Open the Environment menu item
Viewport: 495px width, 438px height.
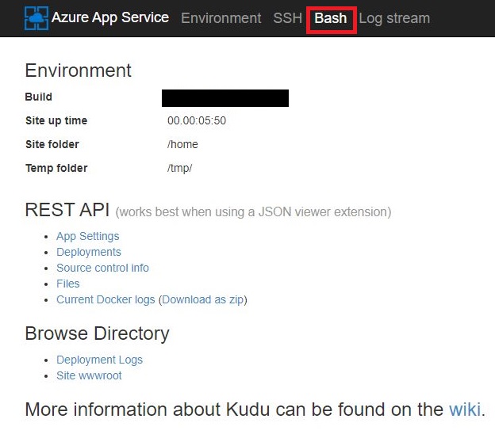coord(221,17)
